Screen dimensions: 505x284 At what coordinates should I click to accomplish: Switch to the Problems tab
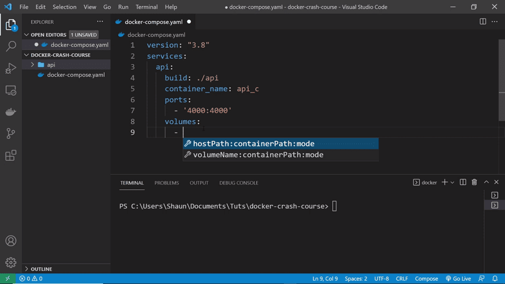(166, 183)
